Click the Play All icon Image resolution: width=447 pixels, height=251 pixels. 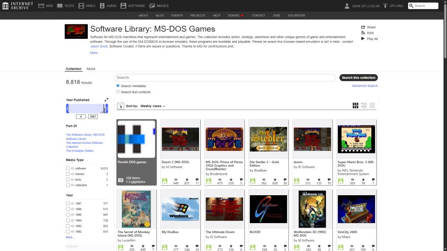coord(363,39)
